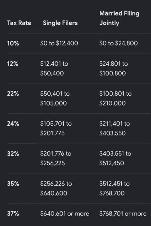151x226 pixels.
Task: Click the $0 to $12,400 cell
Action: click(x=59, y=43)
